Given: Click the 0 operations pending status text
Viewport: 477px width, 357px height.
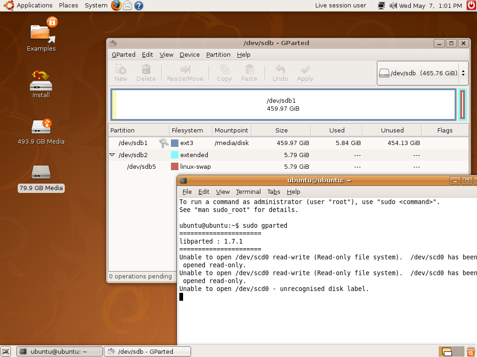Looking at the screenshot, I should point(140,276).
